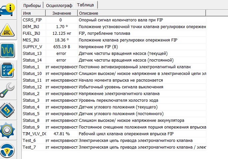
Task: Open the DTC trouble codes section
Action: coord(7,30)
